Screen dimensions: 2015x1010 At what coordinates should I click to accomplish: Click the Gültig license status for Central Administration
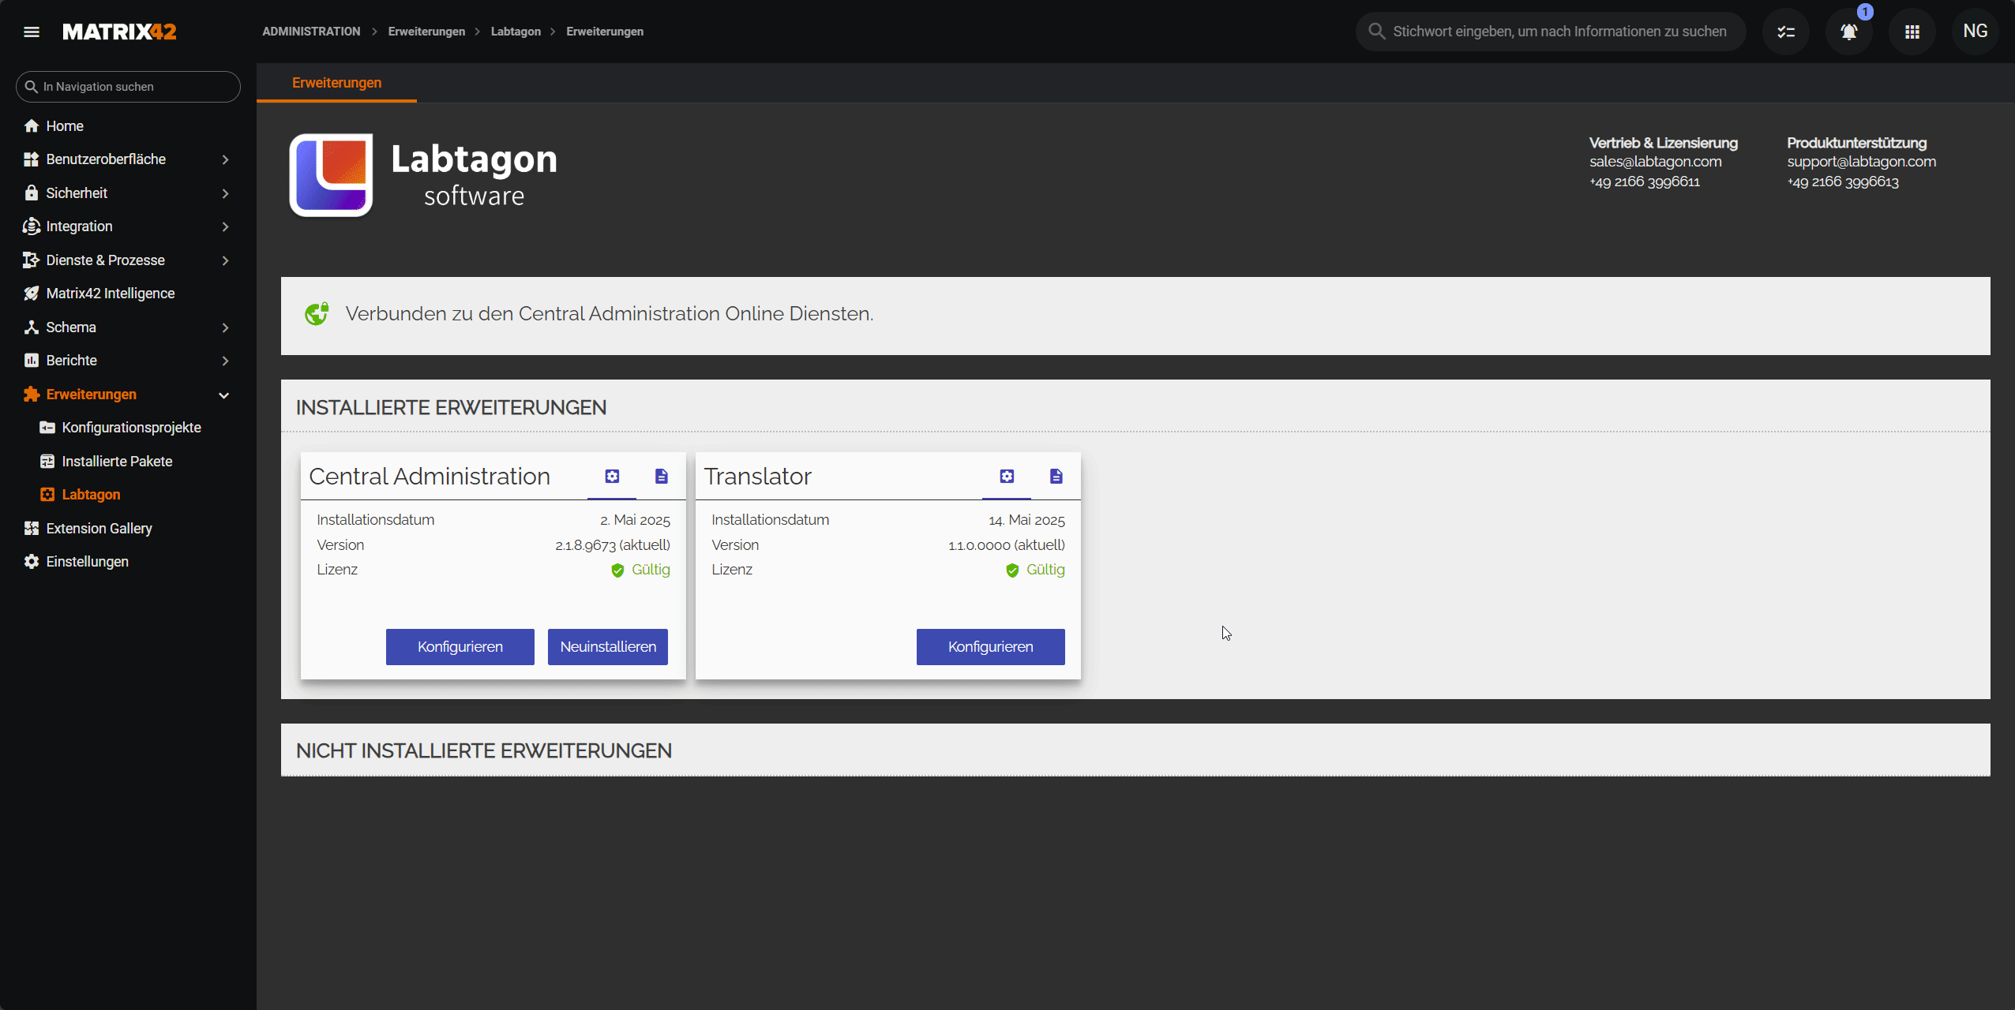coord(640,570)
